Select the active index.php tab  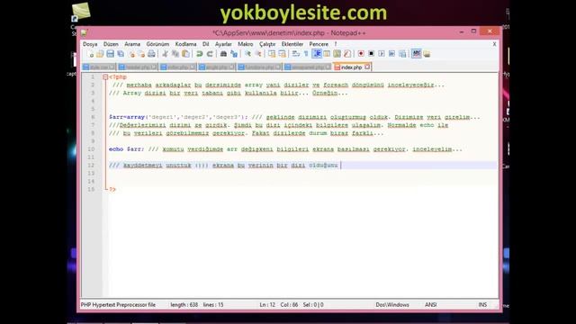pyautogui.click(x=351, y=67)
